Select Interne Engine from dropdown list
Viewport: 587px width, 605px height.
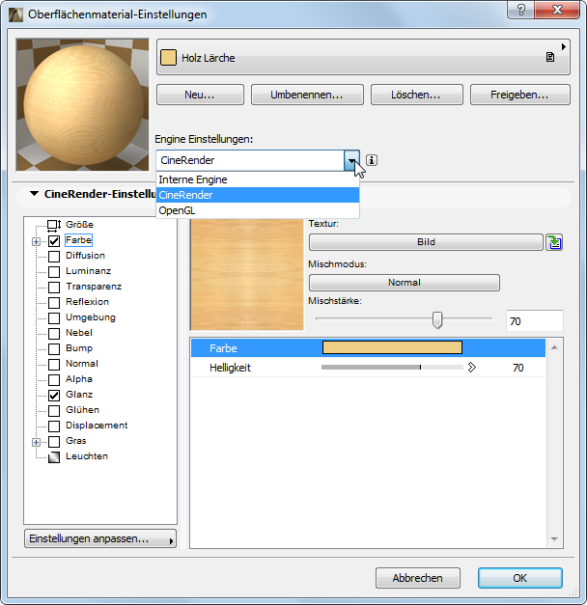point(258,179)
